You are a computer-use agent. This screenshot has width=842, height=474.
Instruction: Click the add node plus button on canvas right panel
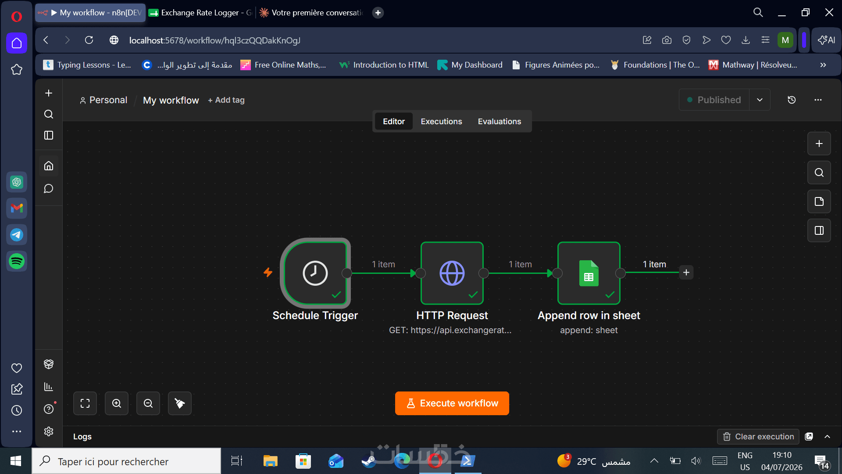point(819,144)
